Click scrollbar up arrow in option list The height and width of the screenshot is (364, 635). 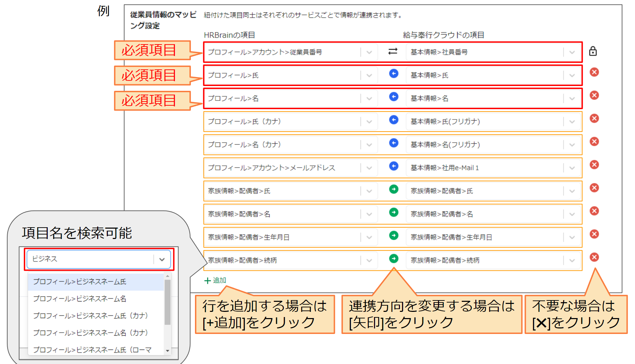click(x=168, y=276)
